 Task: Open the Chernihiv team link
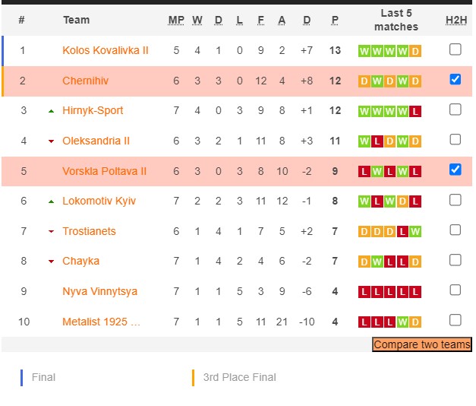(x=87, y=81)
